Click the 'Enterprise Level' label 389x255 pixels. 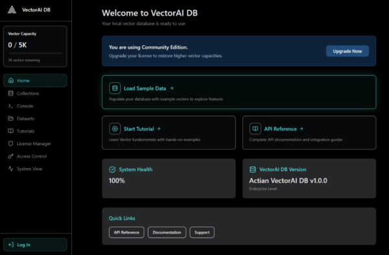coord(263,189)
